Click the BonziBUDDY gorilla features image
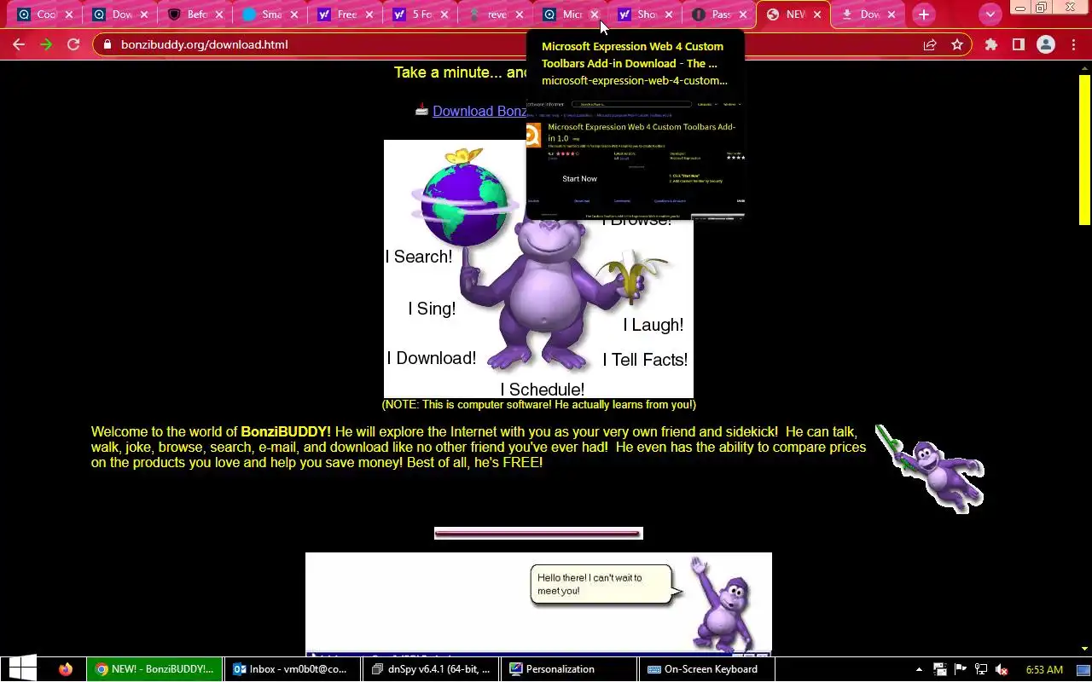This screenshot has height=682, width=1092. [x=538, y=269]
